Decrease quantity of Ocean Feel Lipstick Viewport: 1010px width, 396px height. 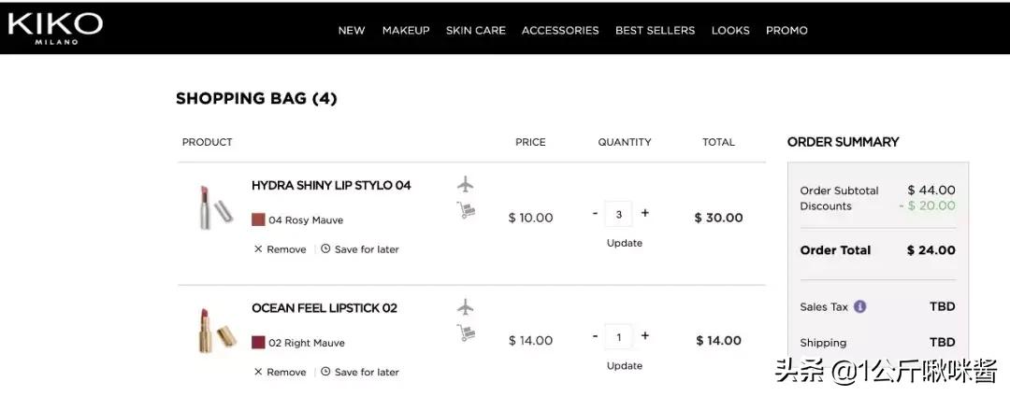click(x=595, y=336)
